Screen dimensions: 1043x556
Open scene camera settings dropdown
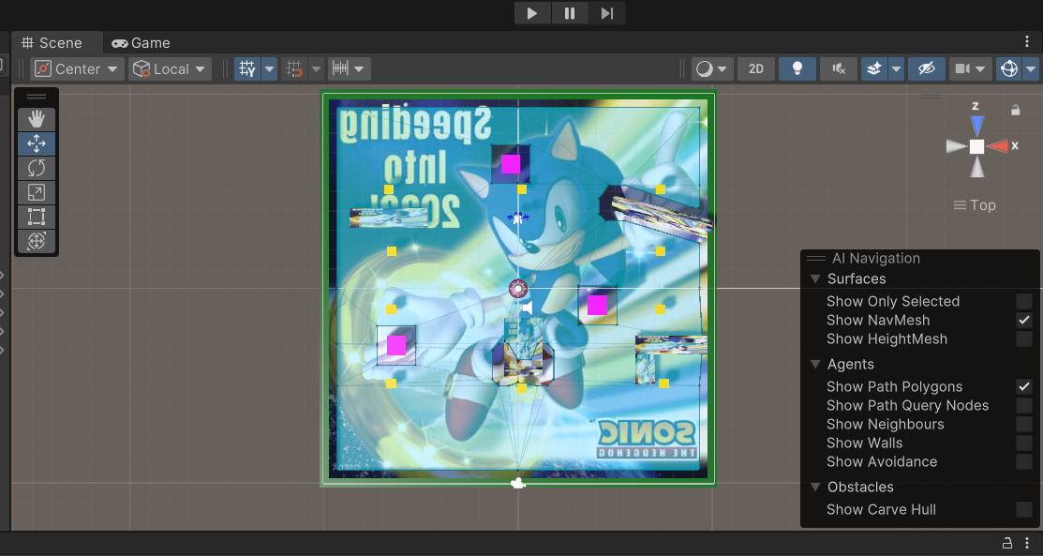click(x=971, y=68)
